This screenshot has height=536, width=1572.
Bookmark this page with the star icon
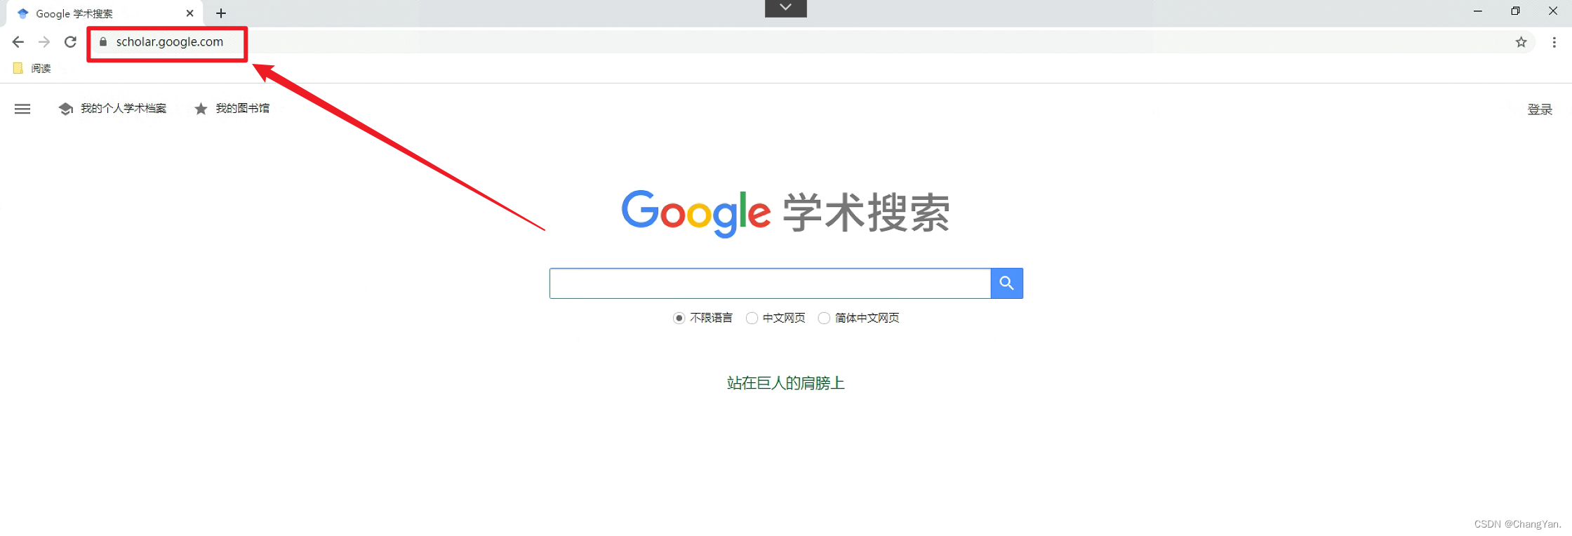click(x=1521, y=42)
